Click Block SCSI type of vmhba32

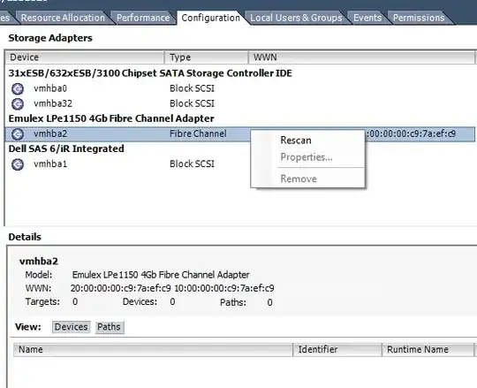coord(192,103)
